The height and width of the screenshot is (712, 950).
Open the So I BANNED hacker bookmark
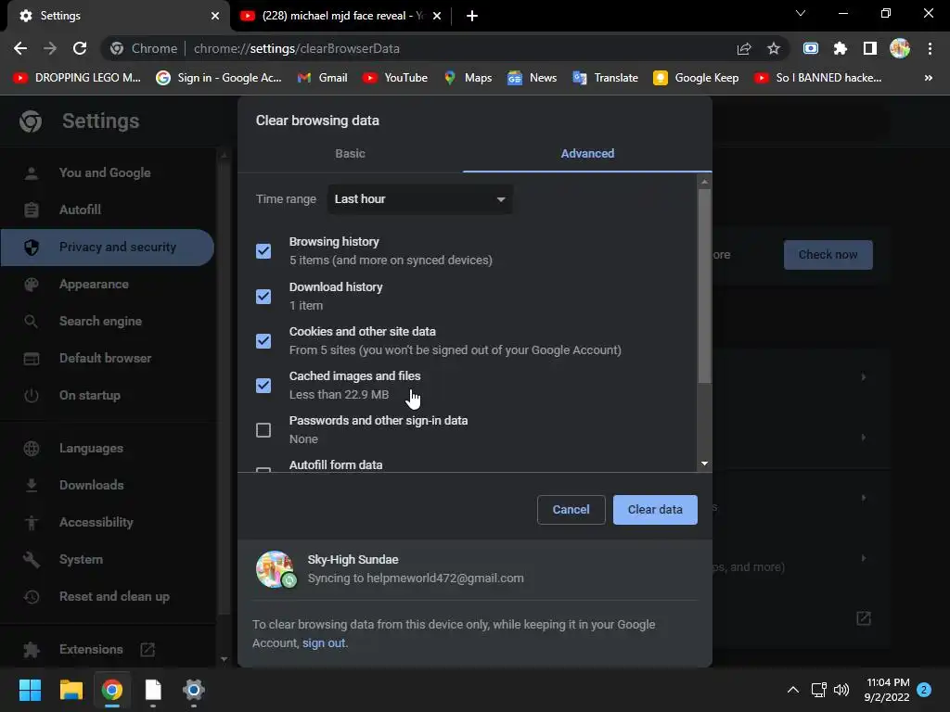point(818,78)
